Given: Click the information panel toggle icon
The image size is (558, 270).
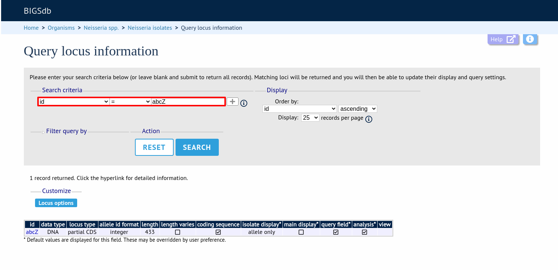Looking at the screenshot, I should (530, 39).
